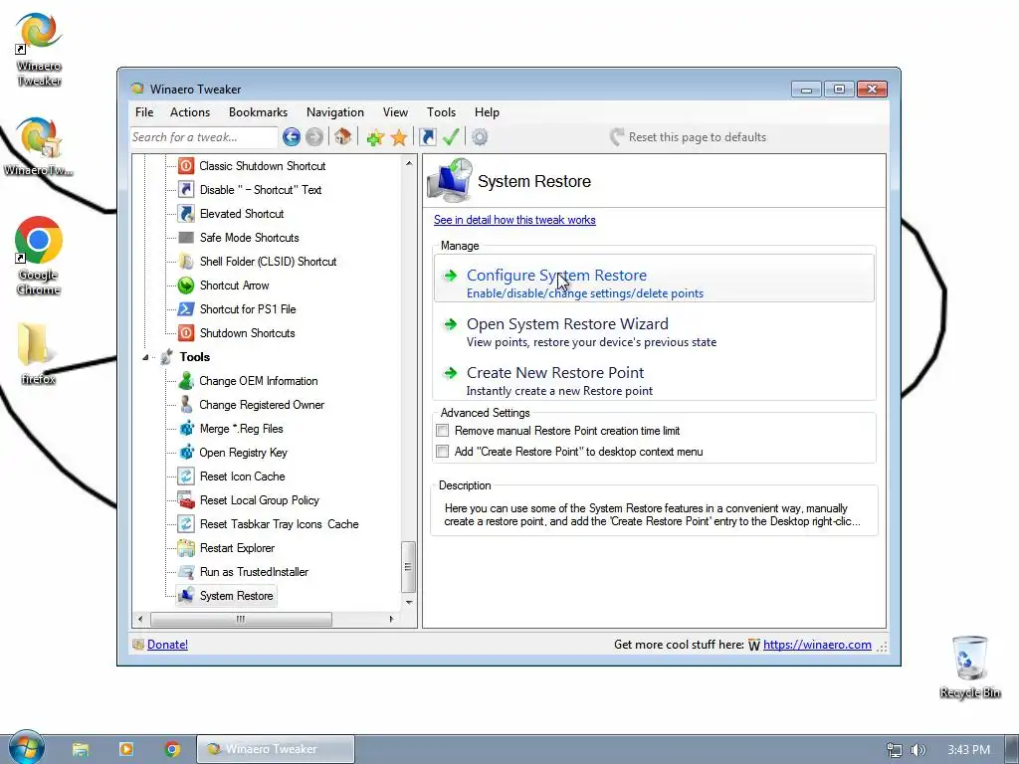This screenshot has width=1019, height=764.
Task: Open the Actions menu
Action: pyautogui.click(x=190, y=112)
